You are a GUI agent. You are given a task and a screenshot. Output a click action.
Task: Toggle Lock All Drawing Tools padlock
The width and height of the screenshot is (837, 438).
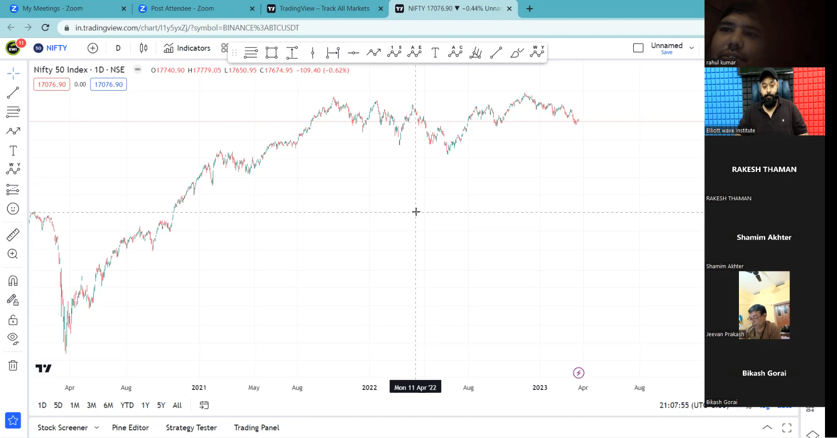[x=13, y=320]
